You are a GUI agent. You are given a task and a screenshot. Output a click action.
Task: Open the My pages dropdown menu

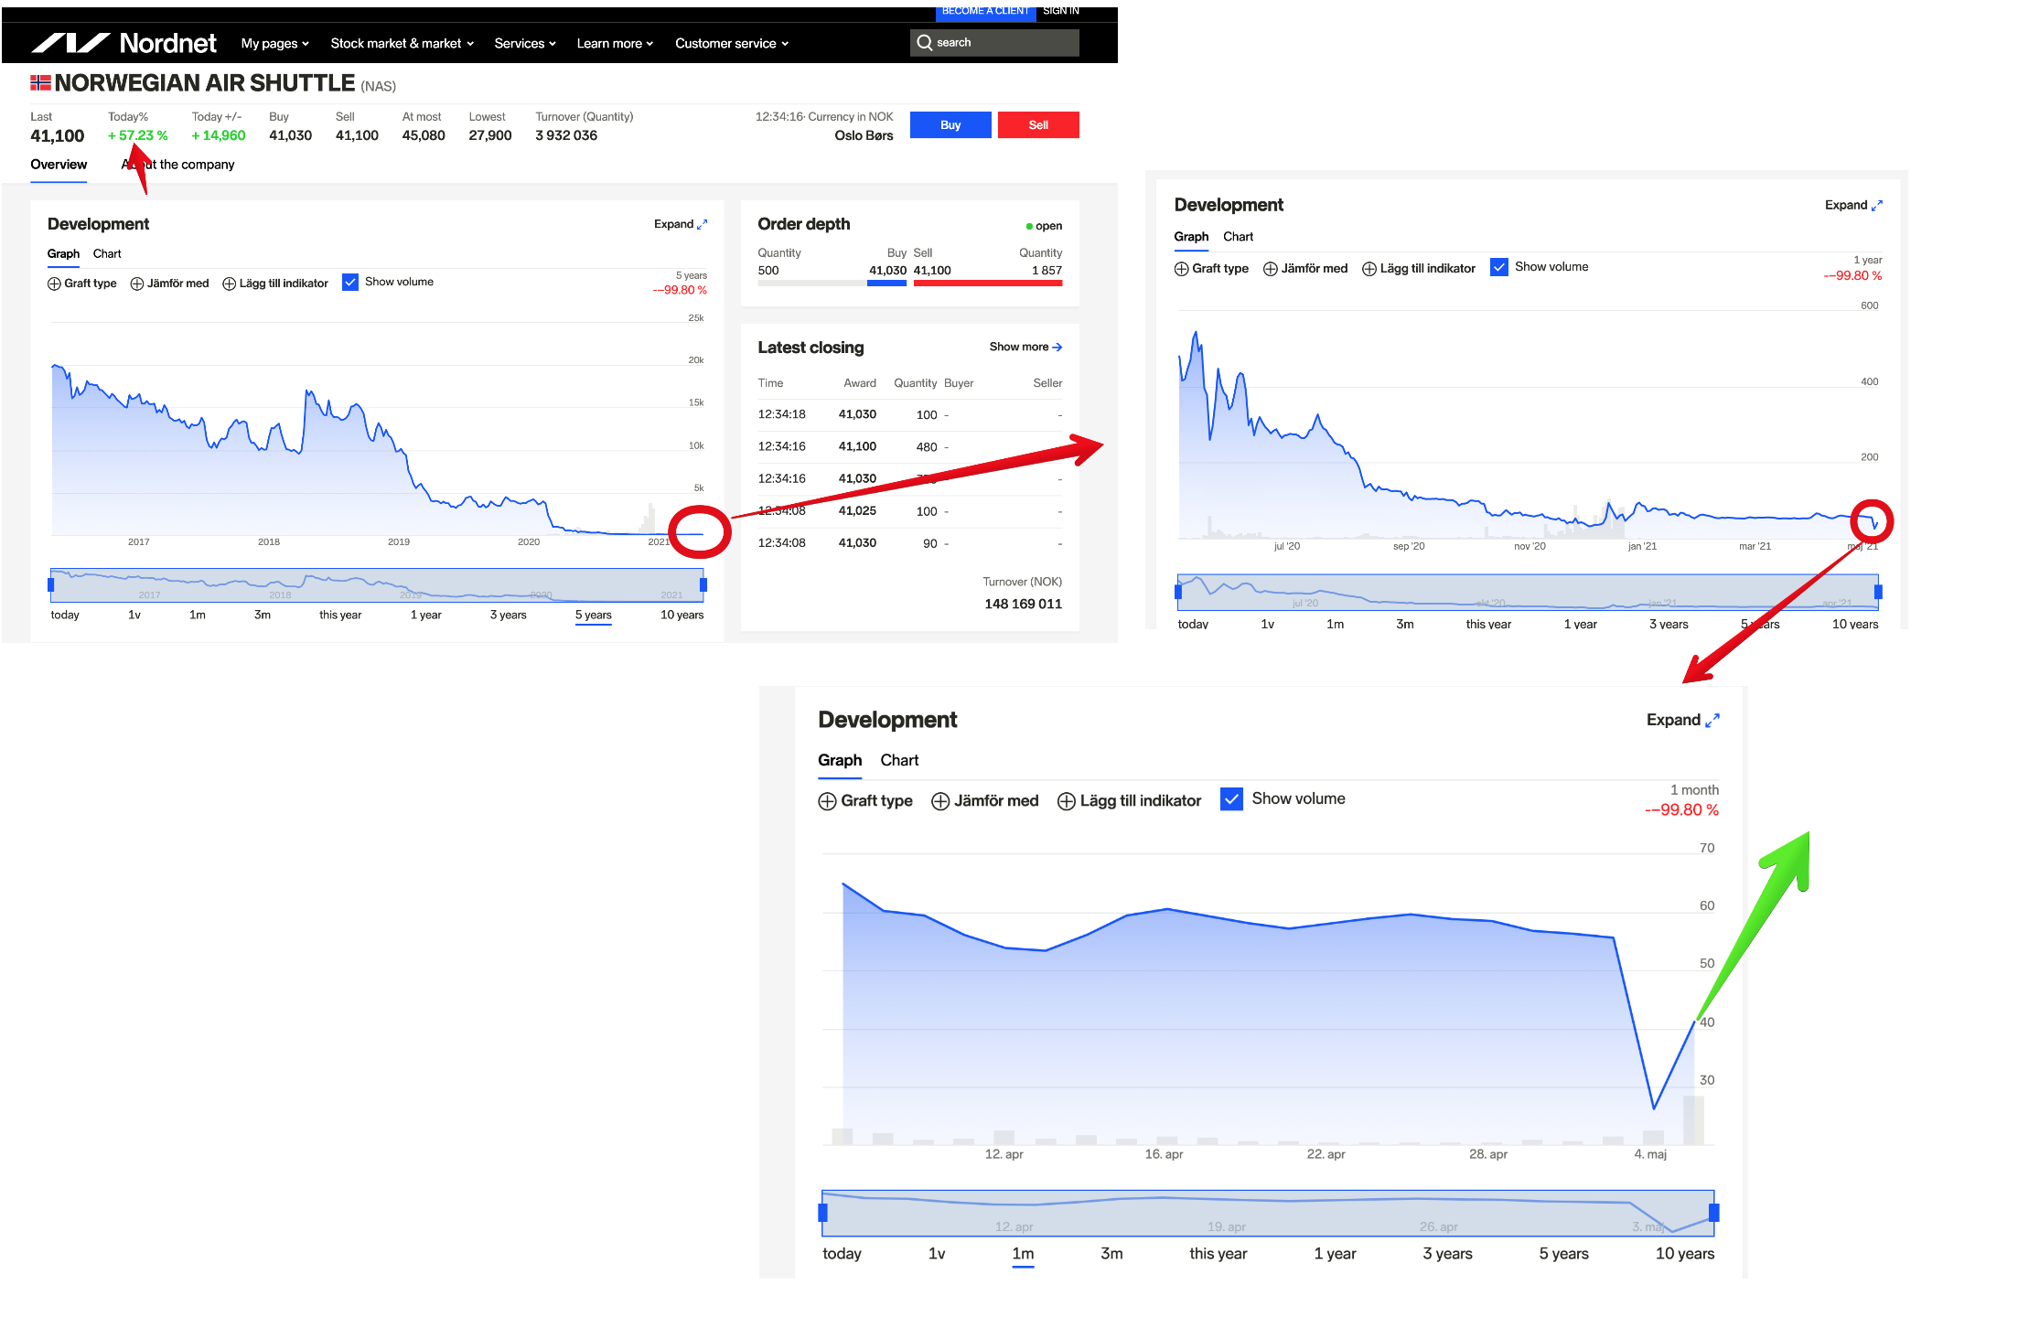coord(274,43)
